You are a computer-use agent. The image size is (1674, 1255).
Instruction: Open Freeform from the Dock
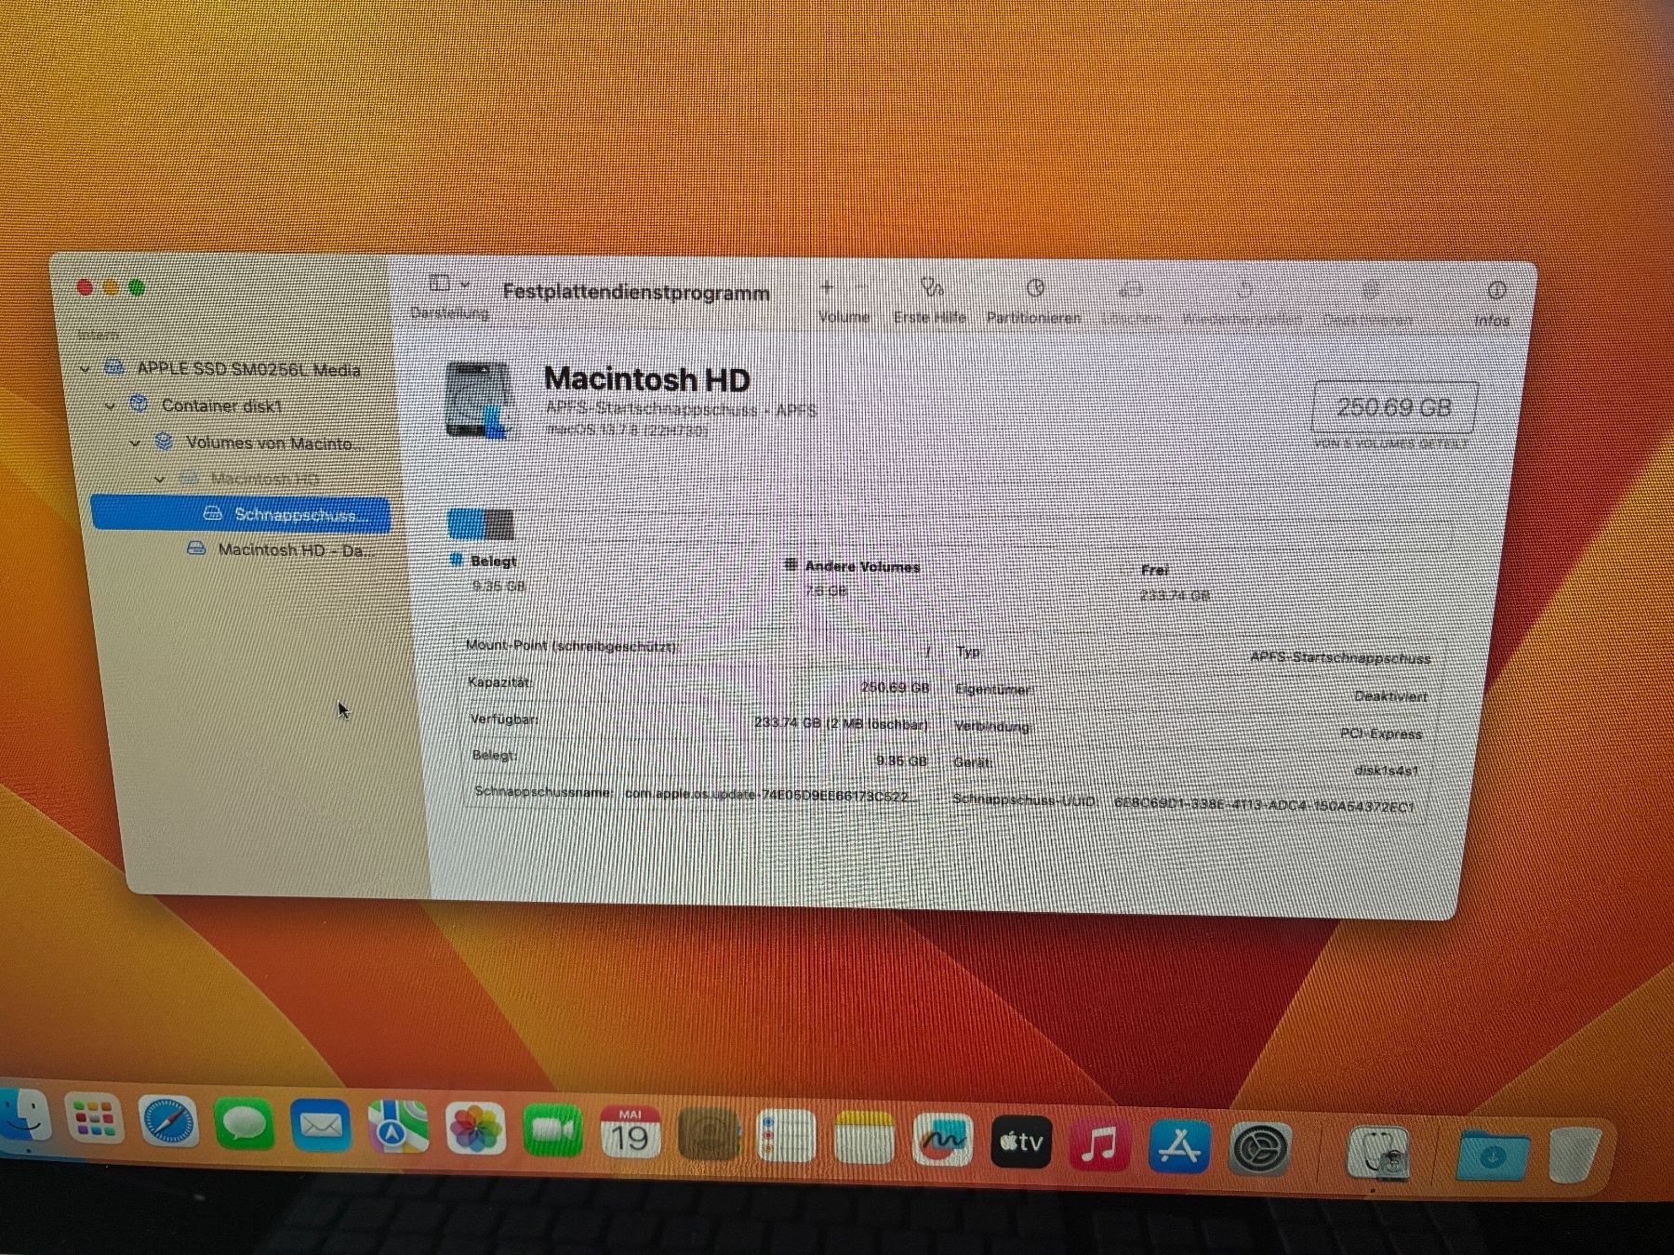pos(942,1140)
